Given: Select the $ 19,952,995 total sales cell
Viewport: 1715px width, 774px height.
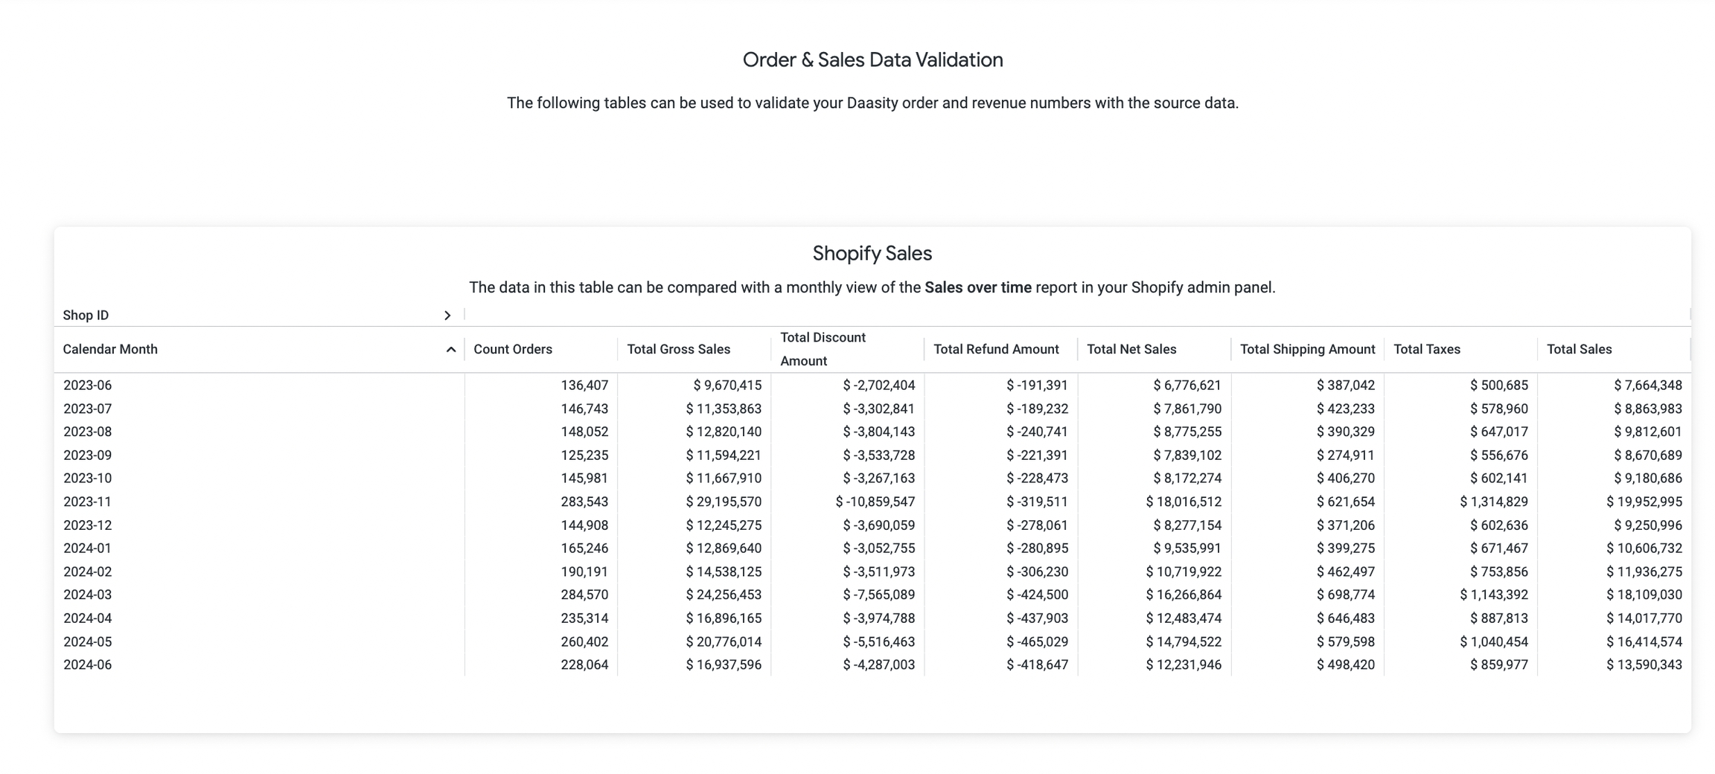Looking at the screenshot, I should (x=1644, y=502).
